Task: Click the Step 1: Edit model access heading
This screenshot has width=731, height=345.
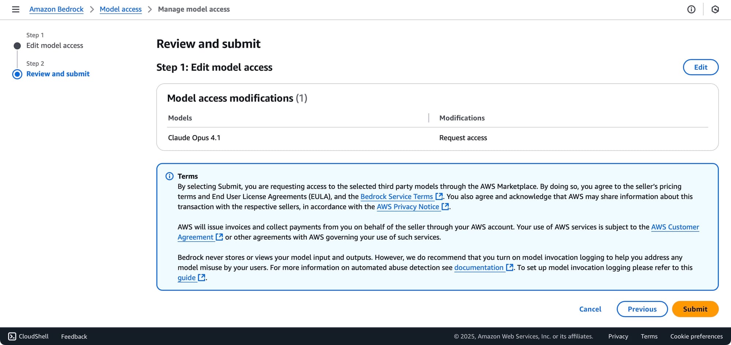Action: (215, 67)
